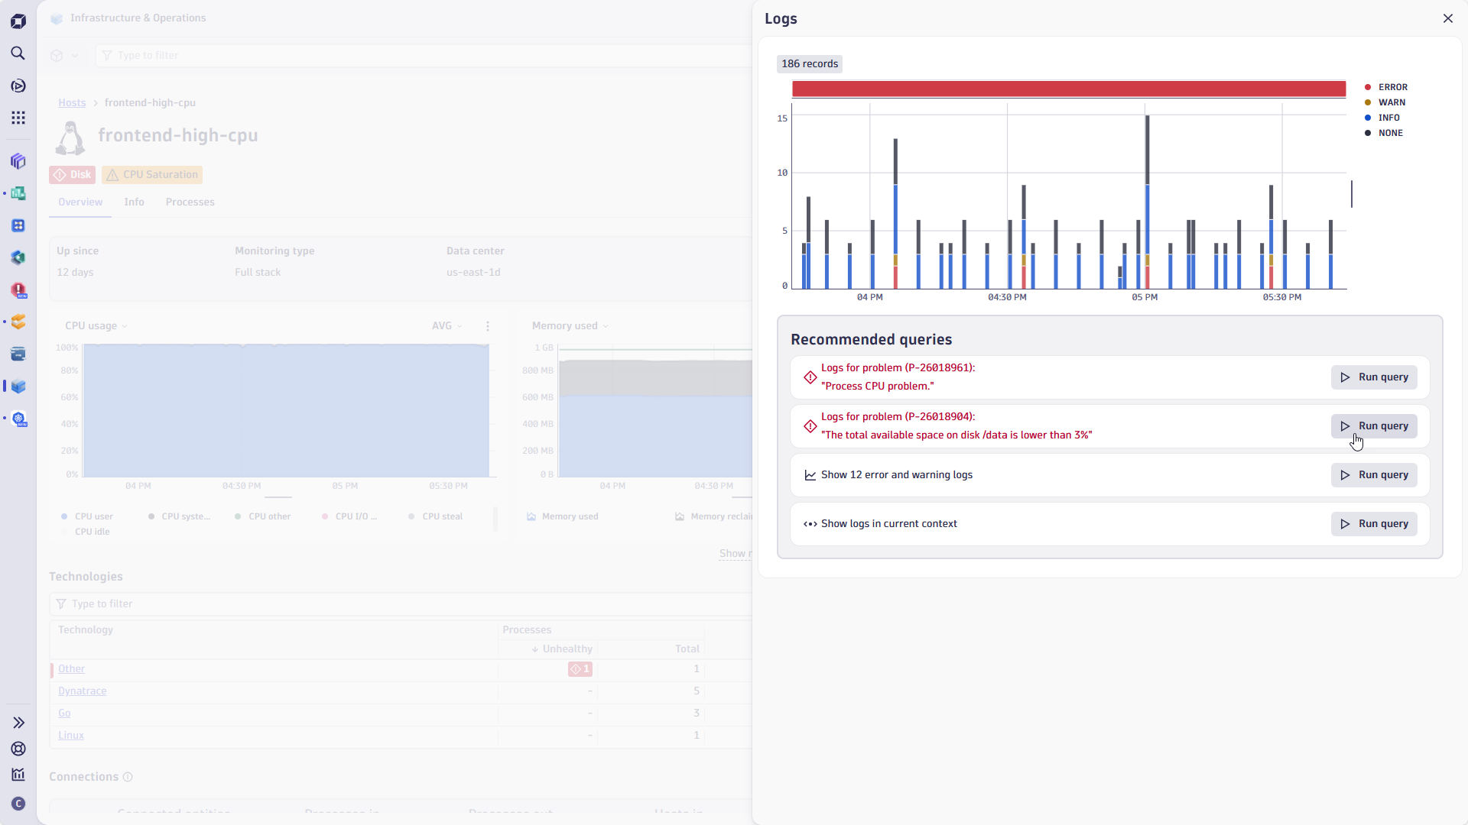Open the Get Started play icon in sidebar

pyautogui.click(x=18, y=86)
